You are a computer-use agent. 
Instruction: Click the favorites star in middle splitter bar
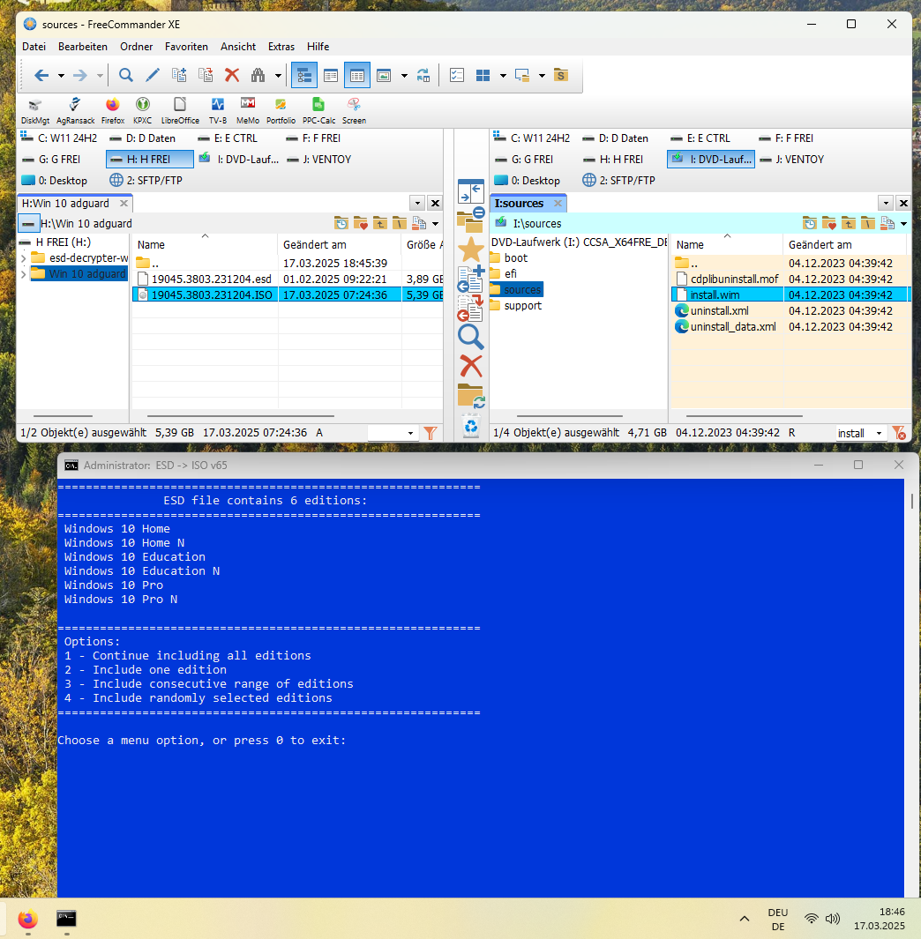coord(471,250)
